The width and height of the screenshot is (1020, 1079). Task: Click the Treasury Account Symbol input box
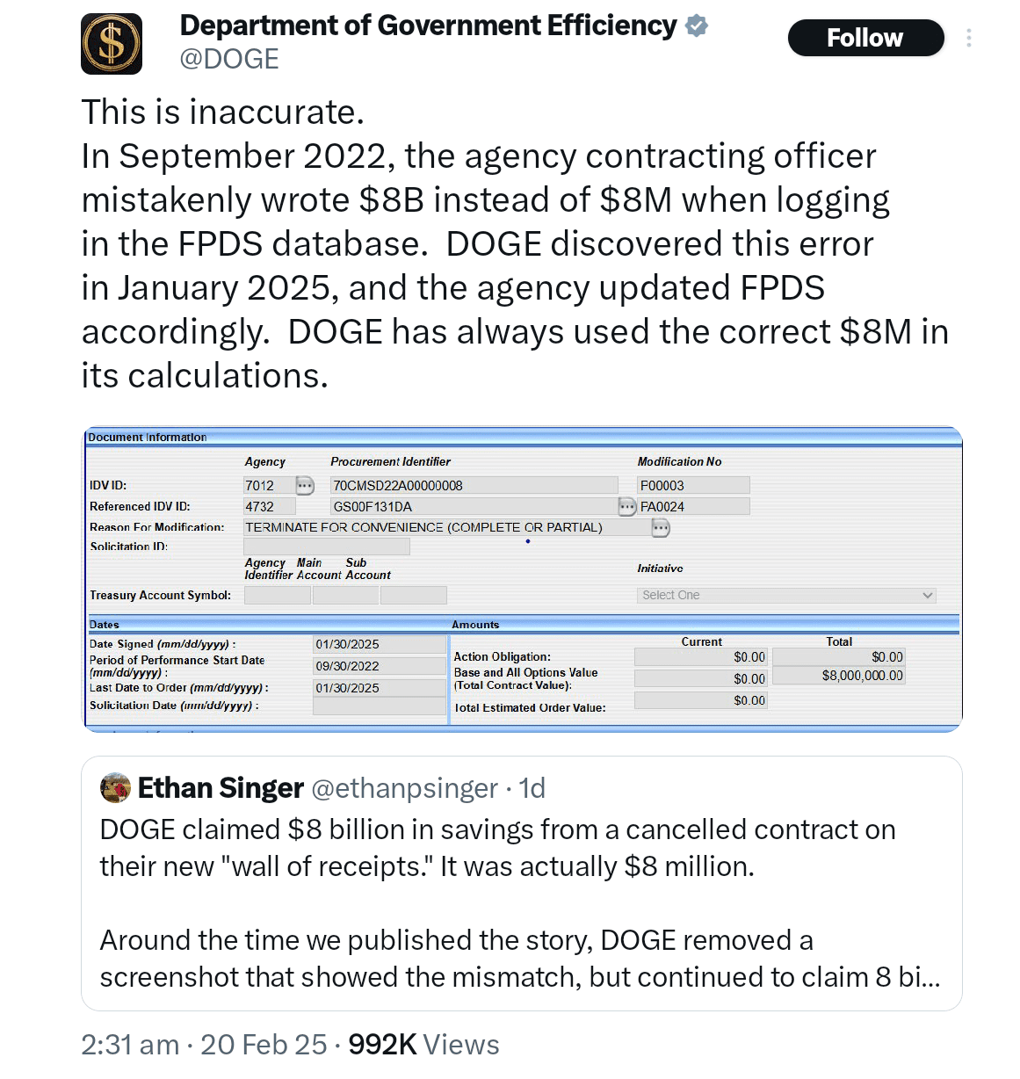277,595
